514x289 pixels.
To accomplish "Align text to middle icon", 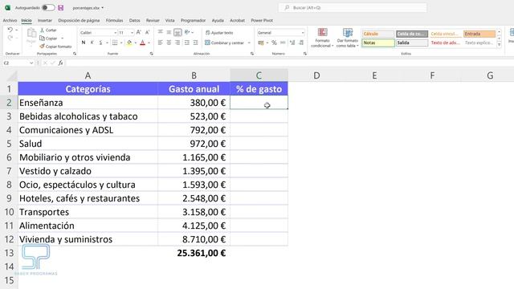I will (x=169, y=32).
